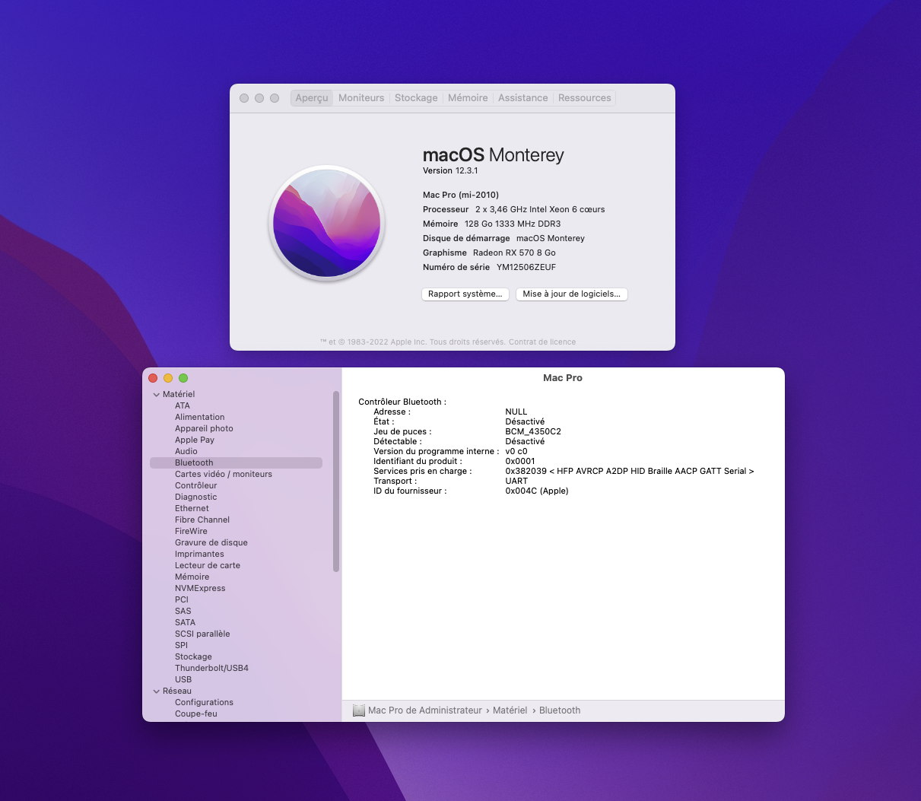
Task: Open the Moniteurs tab
Action: click(x=361, y=98)
